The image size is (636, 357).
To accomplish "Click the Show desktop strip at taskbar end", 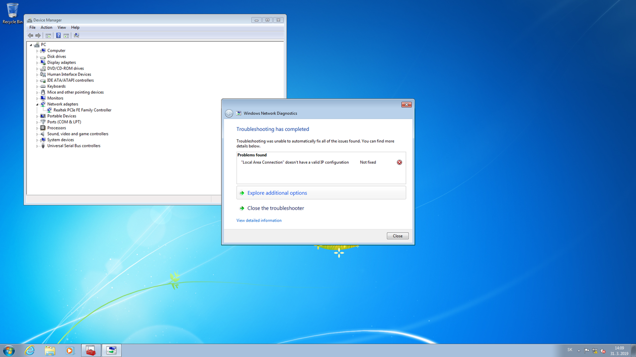I will [633, 351].
